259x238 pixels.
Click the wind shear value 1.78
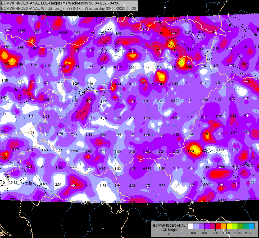click(103, 185)
